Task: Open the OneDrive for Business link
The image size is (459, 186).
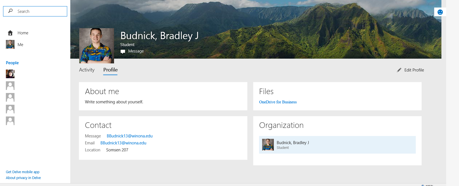Action: [278, 102]
